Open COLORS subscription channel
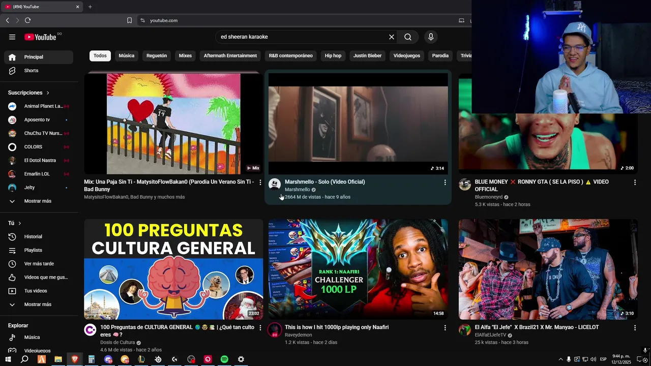Screen dimensions: 651x366 point(39,147)
